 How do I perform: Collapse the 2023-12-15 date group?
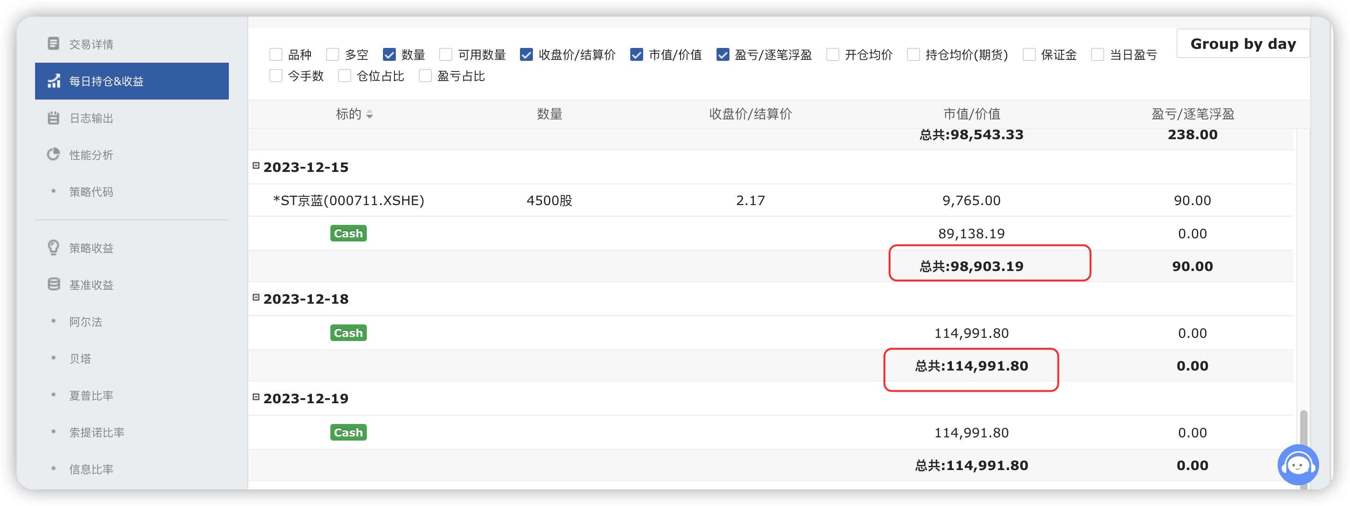click(256, 165)
